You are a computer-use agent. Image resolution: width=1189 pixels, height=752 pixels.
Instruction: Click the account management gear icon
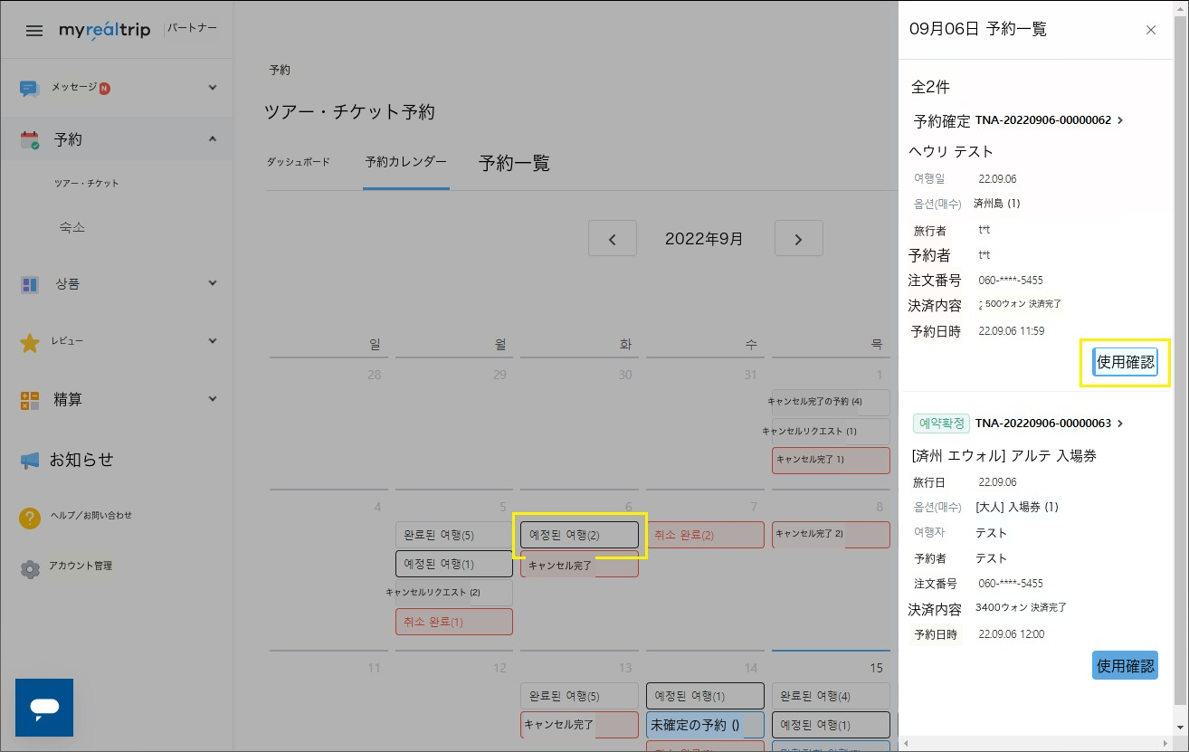[x=30, y=568]
